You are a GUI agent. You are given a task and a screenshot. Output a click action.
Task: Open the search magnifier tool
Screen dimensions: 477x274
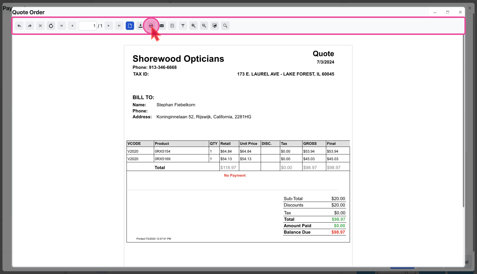[225, 26]
